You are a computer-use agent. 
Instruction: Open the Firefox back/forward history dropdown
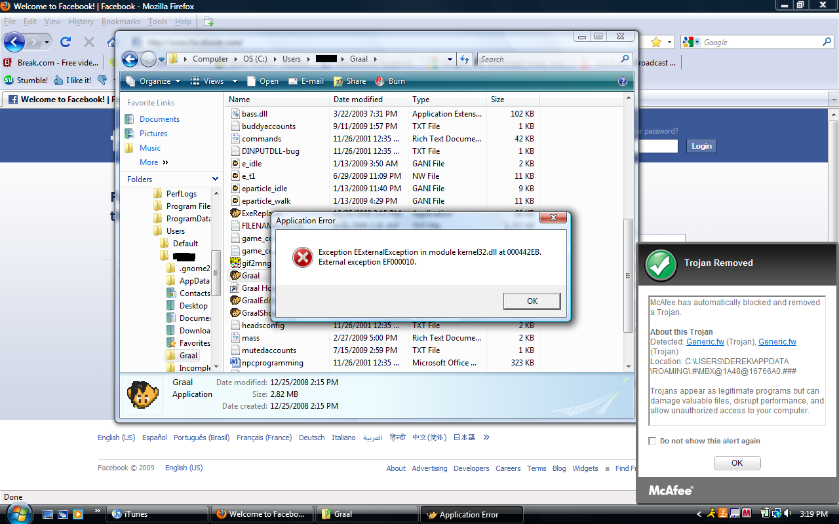pyautogui.click(x=48, y=42)
